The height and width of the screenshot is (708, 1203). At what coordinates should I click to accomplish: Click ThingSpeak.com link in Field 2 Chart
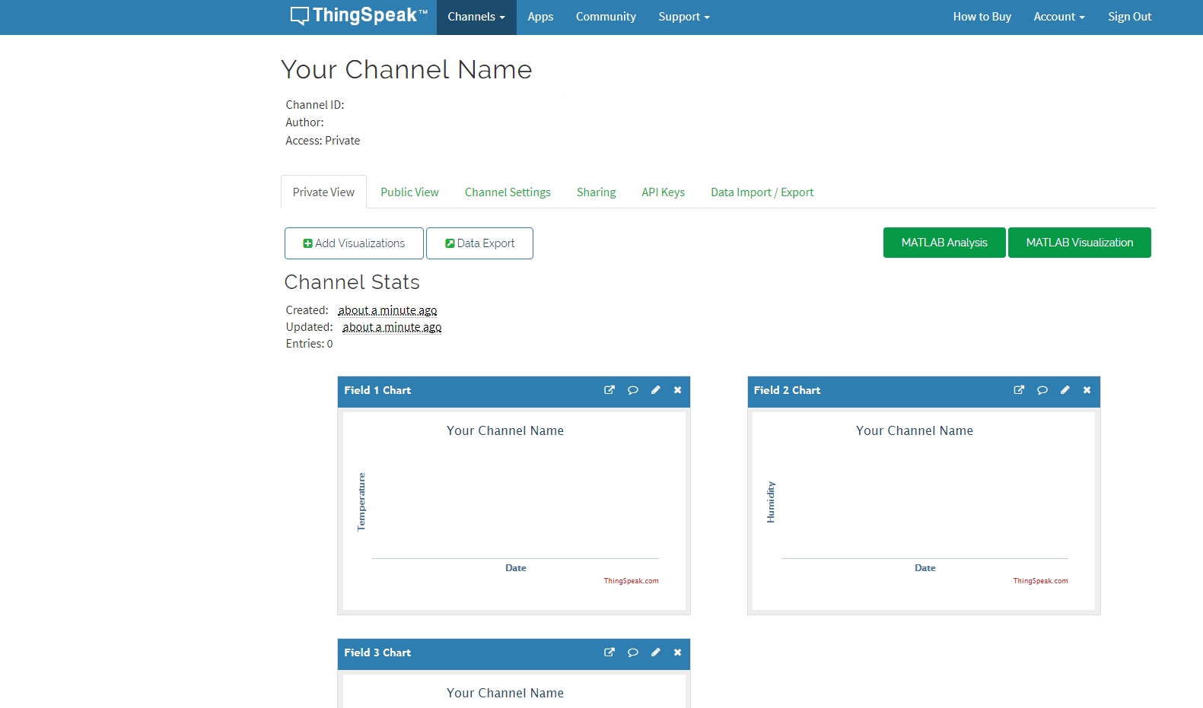pyautogui.click(x=1040, y=581)
